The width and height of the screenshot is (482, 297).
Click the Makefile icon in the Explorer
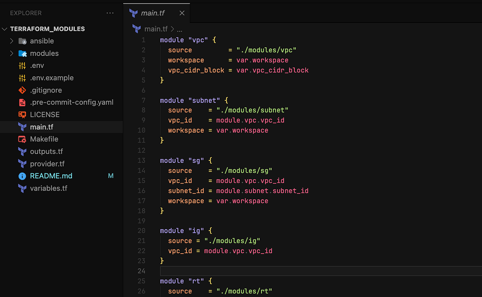(x=22, y=139)
